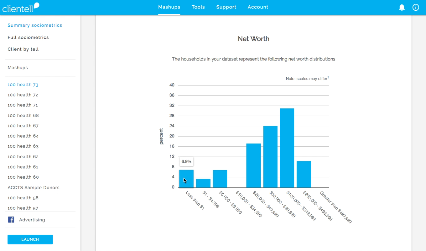Open Full sociometrics view
Viewport: 426px width, 251px height.
[28, 37]
